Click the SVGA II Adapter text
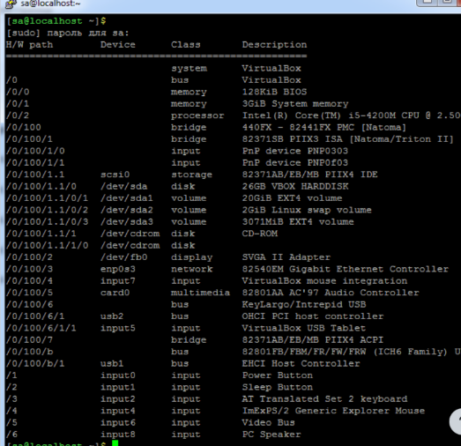Image resolution: width=461 pixels, height=446 pixels. (286, 257)
